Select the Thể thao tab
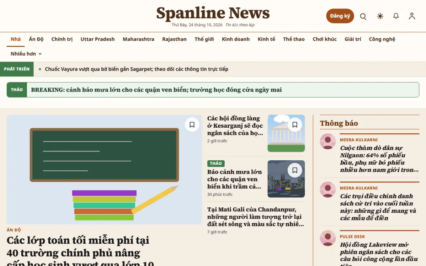This screenshot has height=266, width=426. pos(294,39)
